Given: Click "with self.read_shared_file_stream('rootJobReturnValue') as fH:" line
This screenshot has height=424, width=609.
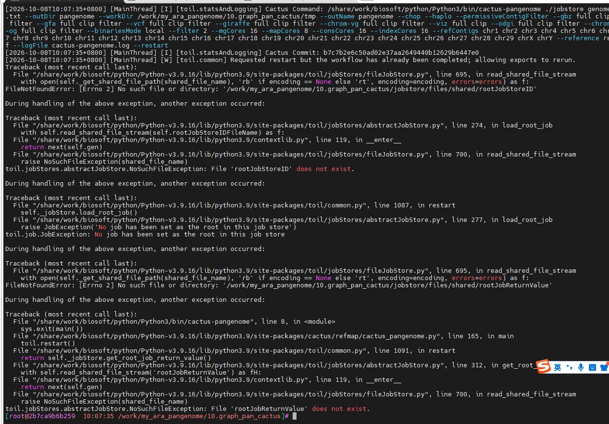Looking at the screenshot, I should [x=141, y=373].
